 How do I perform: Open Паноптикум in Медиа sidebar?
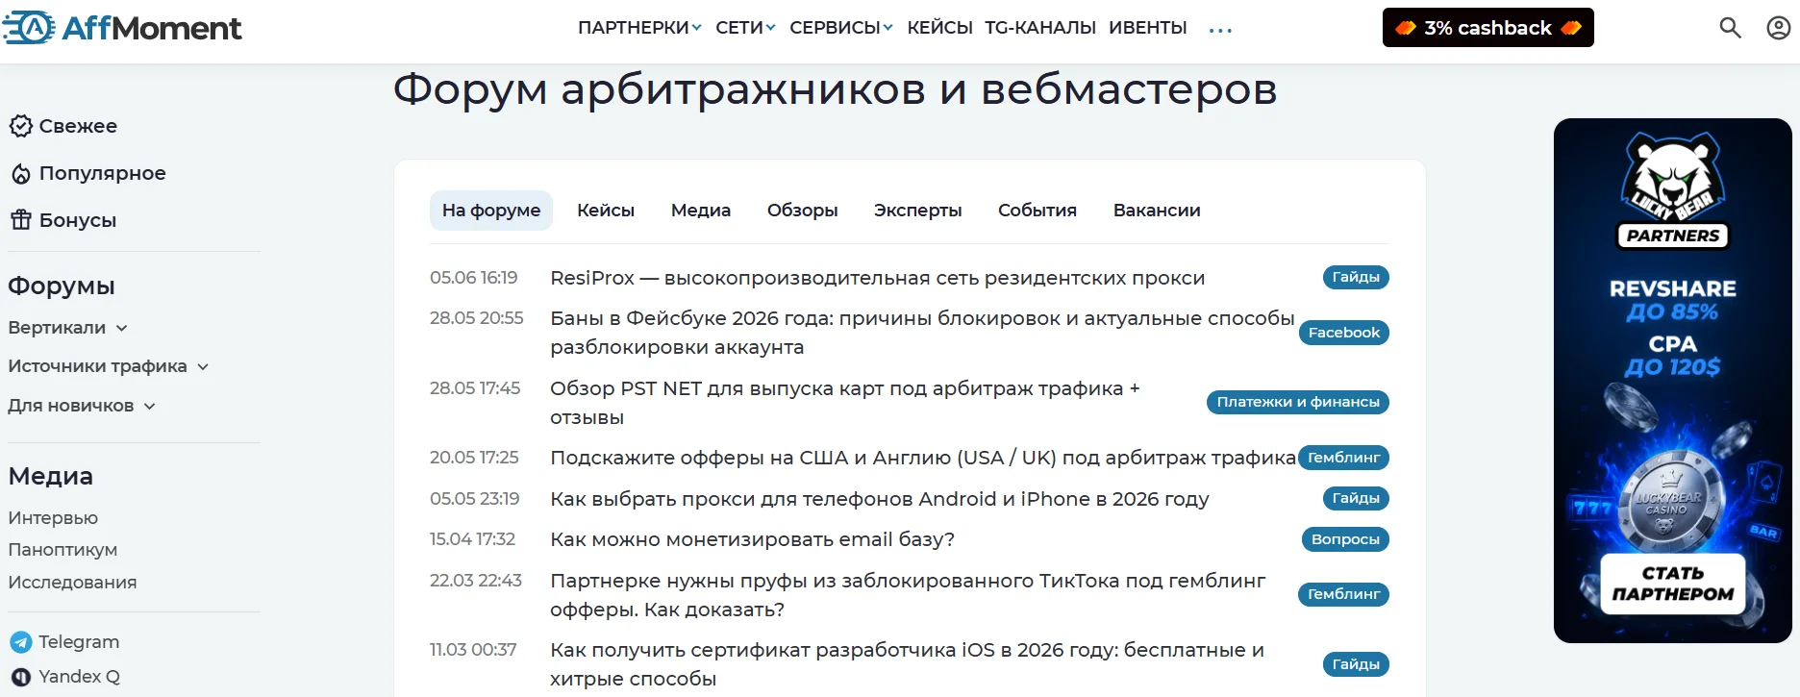tap(62, 550)
